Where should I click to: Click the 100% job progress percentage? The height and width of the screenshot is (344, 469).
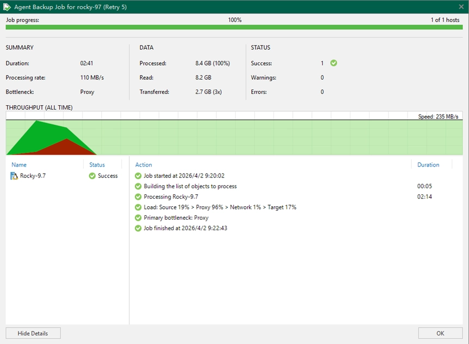click(235, 20)
